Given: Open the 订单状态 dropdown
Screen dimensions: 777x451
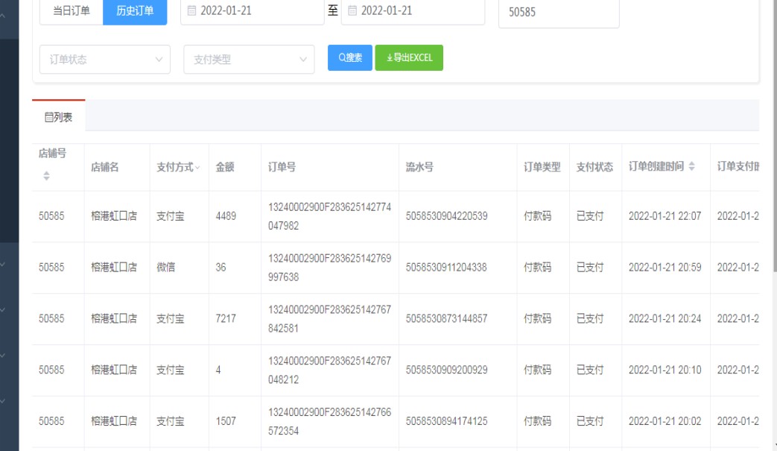Looking at the screenshot, I should (104, 60).
